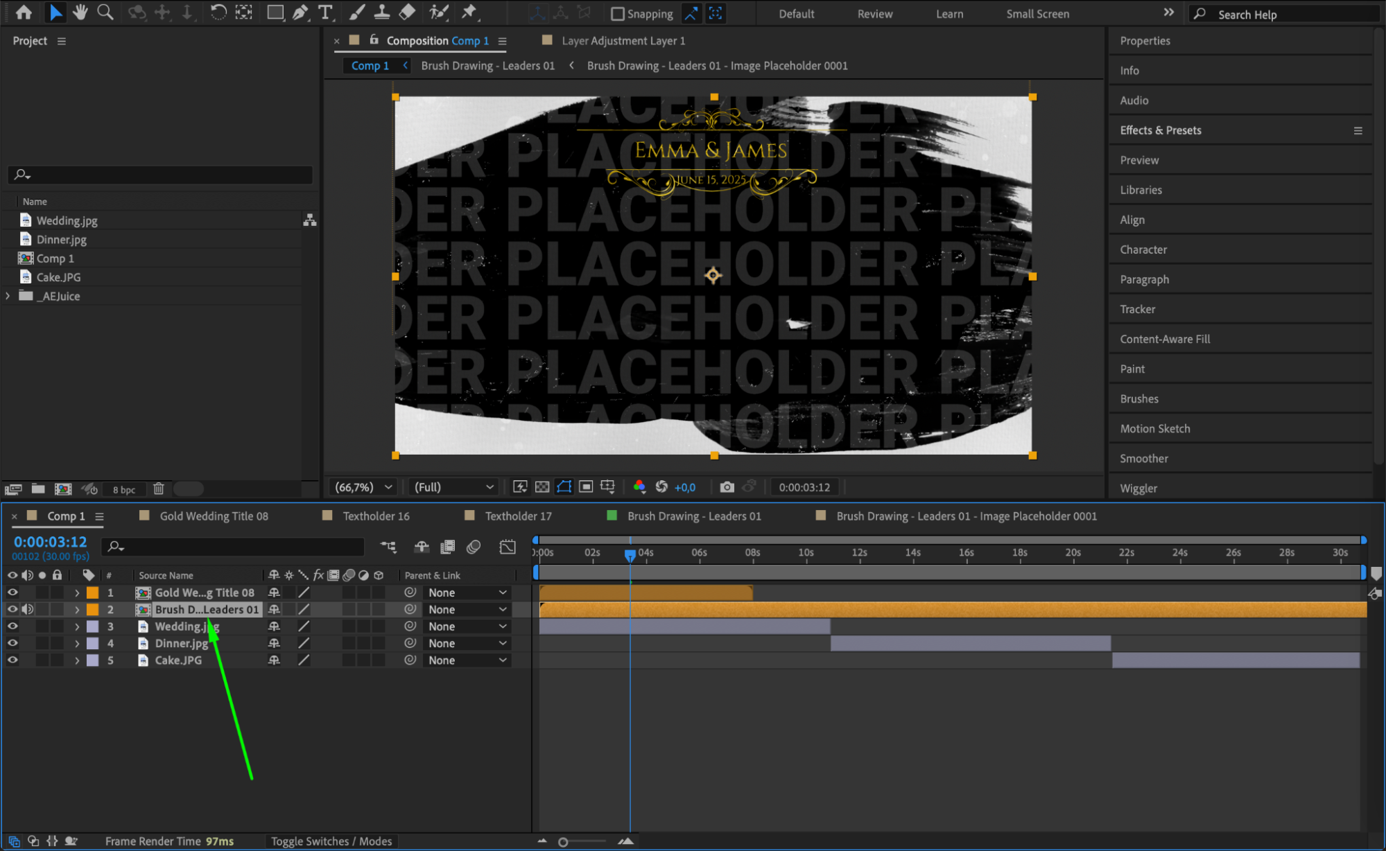
Task: Open the magnification ratio dropdown
Action: click(x=364, y=487)
